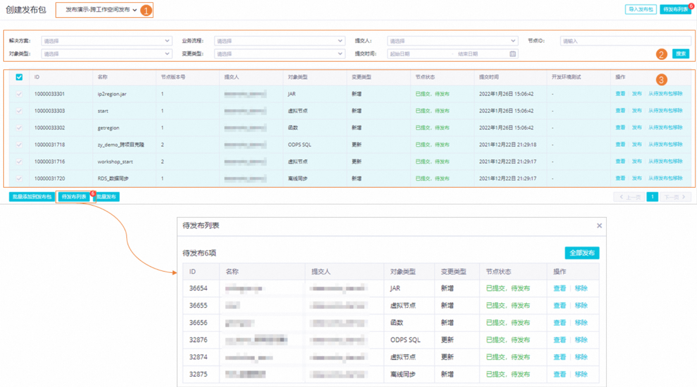Viewport: 697px width, 387px height.
Task: Click 移除 for item 36655
Action: (x=581, y=306)
